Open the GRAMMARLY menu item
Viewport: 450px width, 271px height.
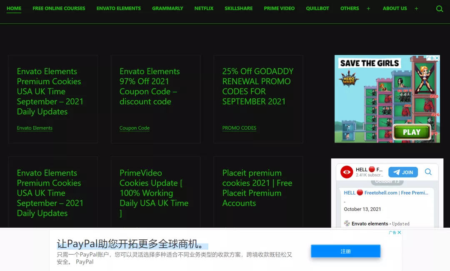point(167,8)
